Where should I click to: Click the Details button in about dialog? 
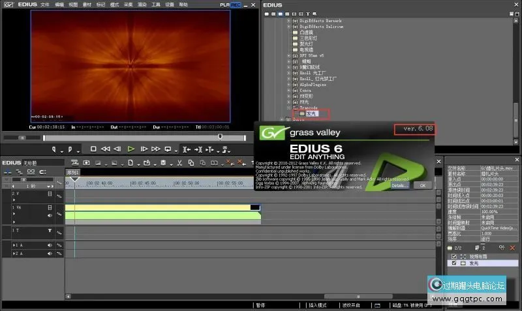pyautogui.click(x=399, y=185)
